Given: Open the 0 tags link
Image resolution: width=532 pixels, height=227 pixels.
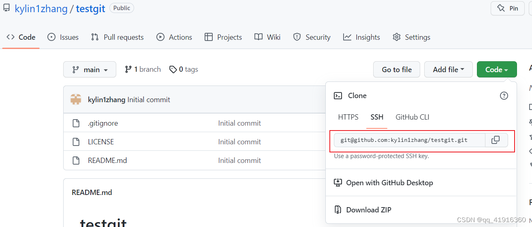Looking at the screenshot, I should (184, 69).
